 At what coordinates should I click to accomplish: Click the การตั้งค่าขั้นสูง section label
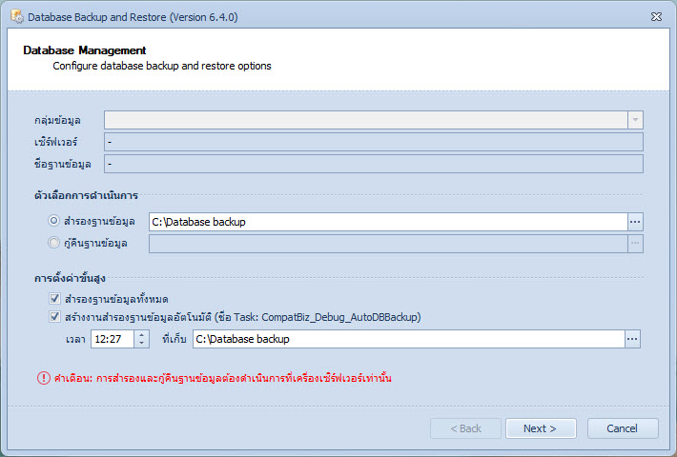click(x=70, y=278)
